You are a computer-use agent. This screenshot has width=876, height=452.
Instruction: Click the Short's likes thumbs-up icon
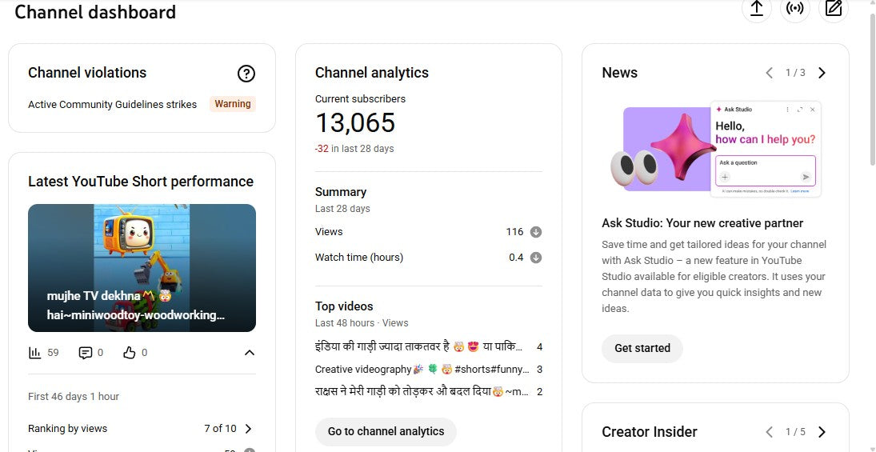[x=130, y=353]
